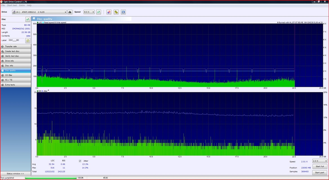Click the green copy icon in the toolbar
This screenshot has width=329, height=180.
[116, 12]
